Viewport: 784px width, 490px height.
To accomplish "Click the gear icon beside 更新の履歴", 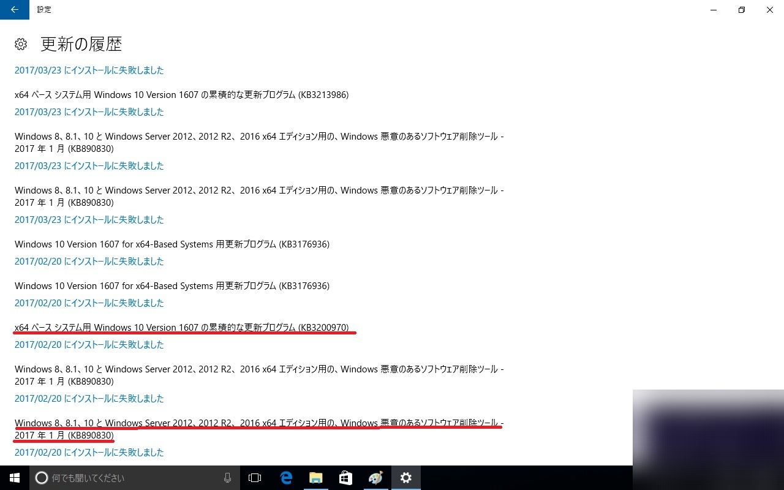I will click(x=21, y=44).
